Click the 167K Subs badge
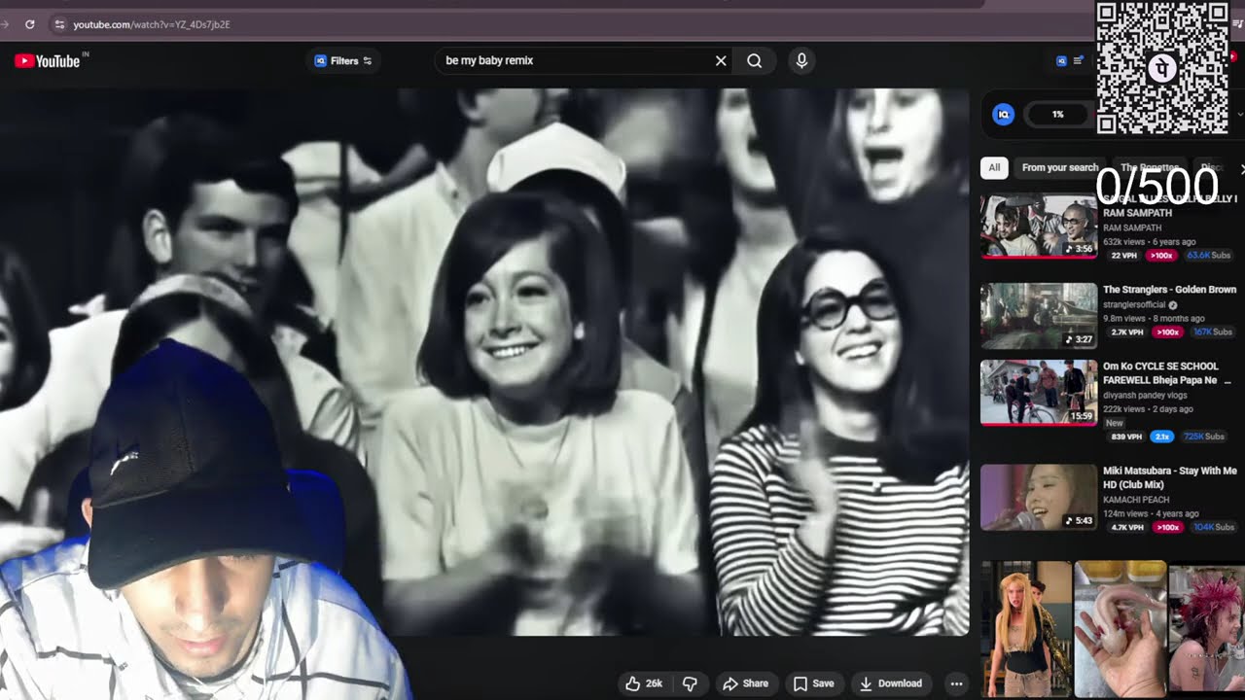 pyautogui.click(x=1212, y=332)
